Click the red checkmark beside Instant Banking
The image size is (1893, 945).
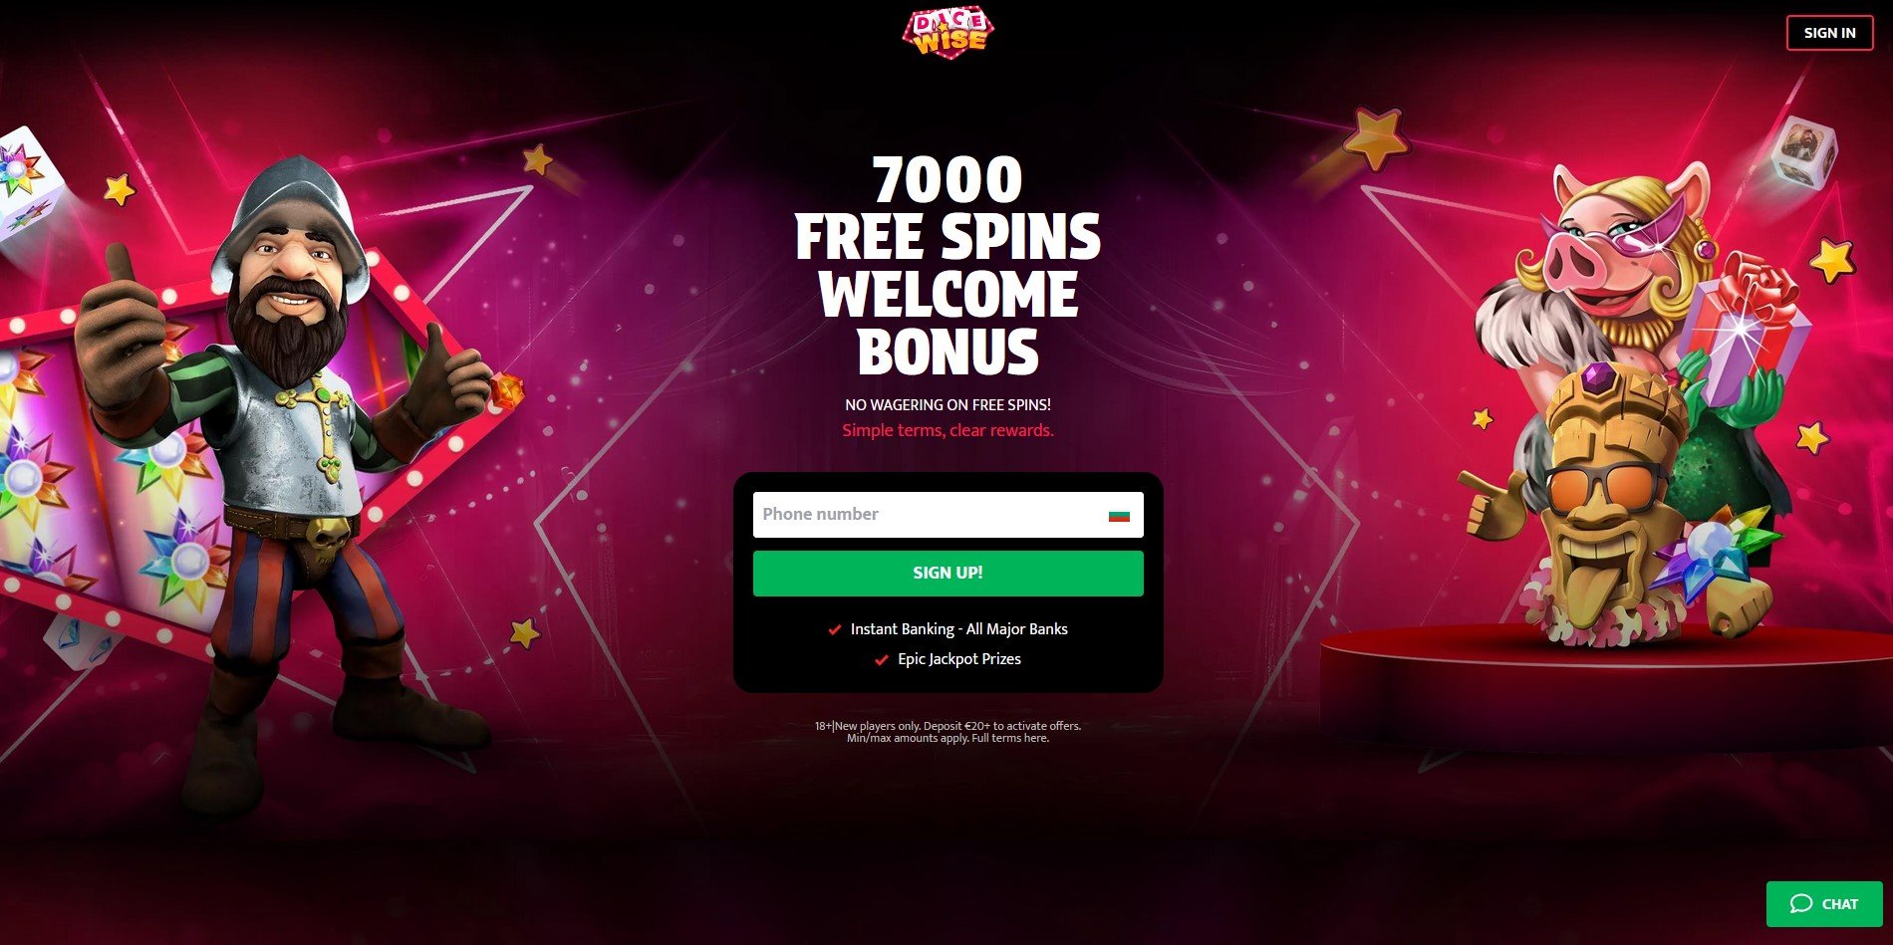point(835,629)
